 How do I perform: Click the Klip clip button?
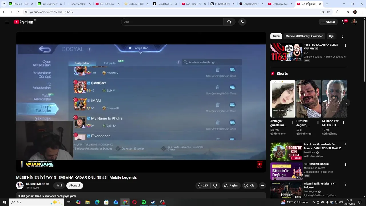pos(249,185)
